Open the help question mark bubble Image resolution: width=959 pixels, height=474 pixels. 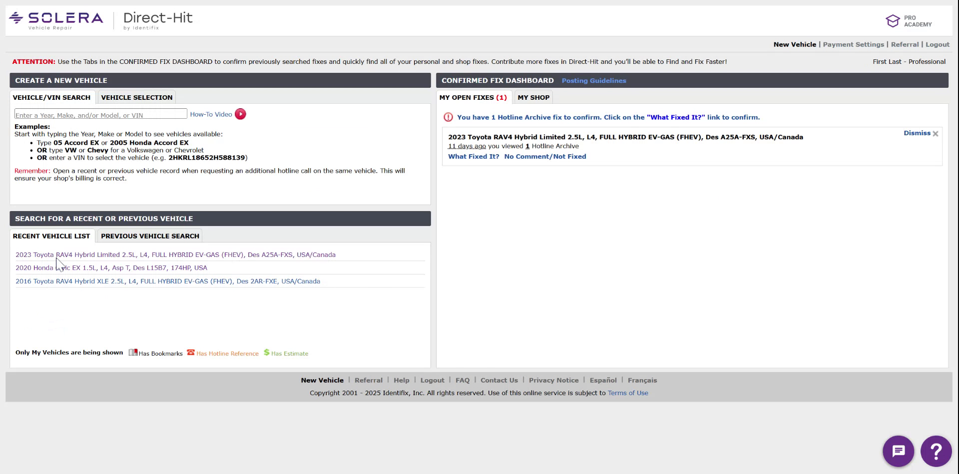coord(936,451)
